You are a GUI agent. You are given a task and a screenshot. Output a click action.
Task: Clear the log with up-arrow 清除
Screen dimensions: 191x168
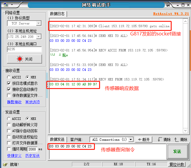click(x=180, y=140)
